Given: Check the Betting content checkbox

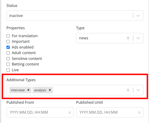Looking at the screenshot, I should pos(8,64).
